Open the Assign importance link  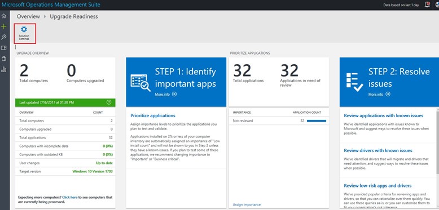[247, 205]
